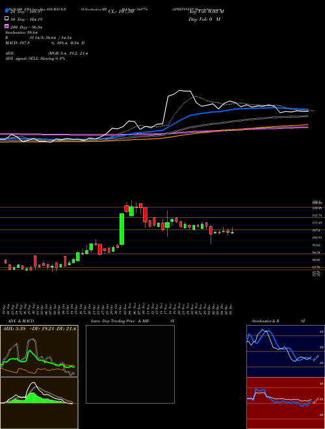Click the empty Intra Day Trading Price box

coord(130,364)
